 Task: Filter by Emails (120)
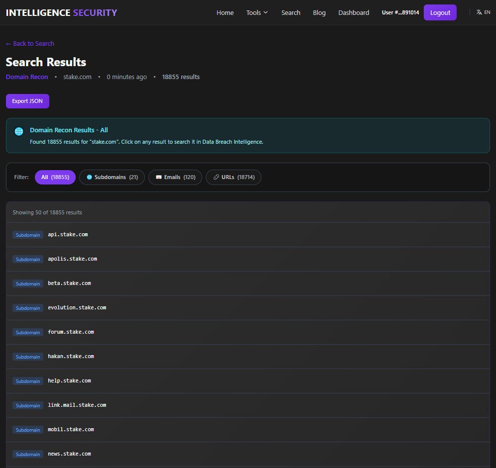click(x=175, y=177)
